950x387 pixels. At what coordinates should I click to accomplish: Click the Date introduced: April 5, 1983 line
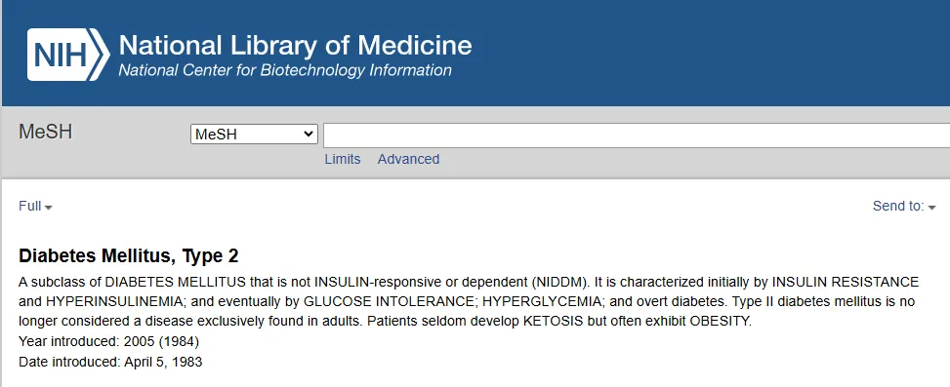[110, 363]
